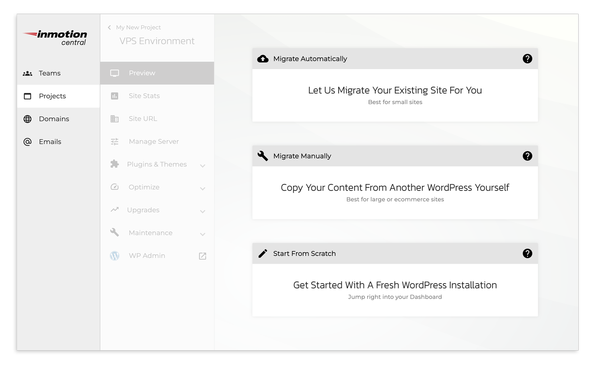Choose Let Us Migrate Your Existing Site
The image size is (595, 367).
[395, 95]
